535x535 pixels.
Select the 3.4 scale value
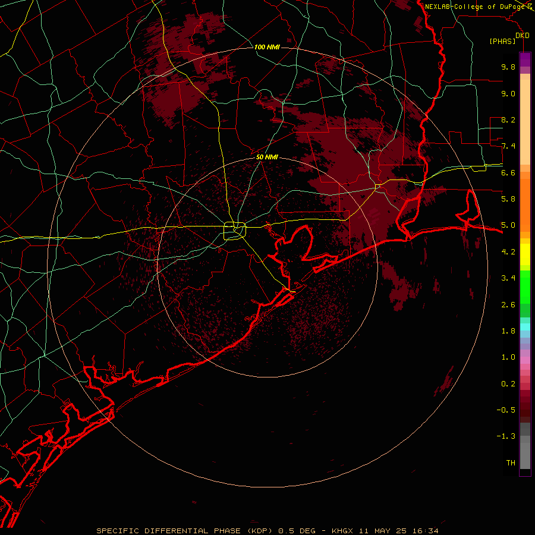coord(508,278)
